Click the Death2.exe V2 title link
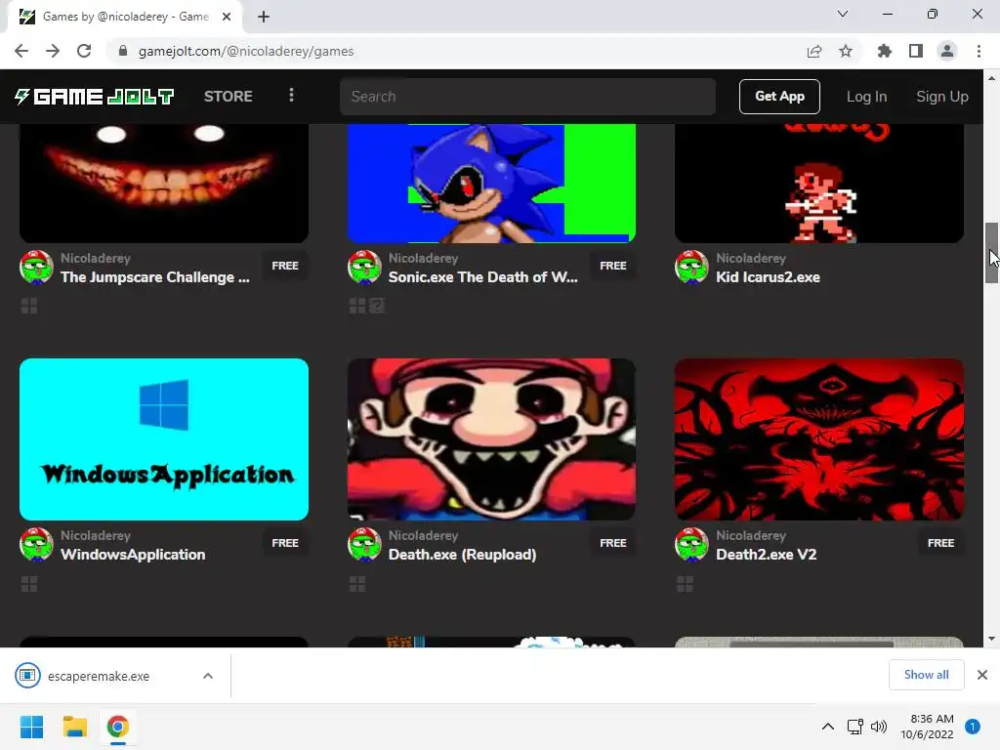The width and height of the screenshot is (1000, 750). coord(766,555)
